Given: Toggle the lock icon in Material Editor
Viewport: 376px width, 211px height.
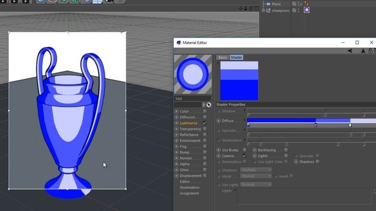Looking at the screenshot, I should (x=371, y=51).
